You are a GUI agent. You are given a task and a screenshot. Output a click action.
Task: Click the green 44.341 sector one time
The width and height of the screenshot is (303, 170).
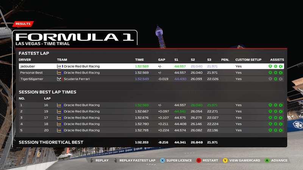180,111
